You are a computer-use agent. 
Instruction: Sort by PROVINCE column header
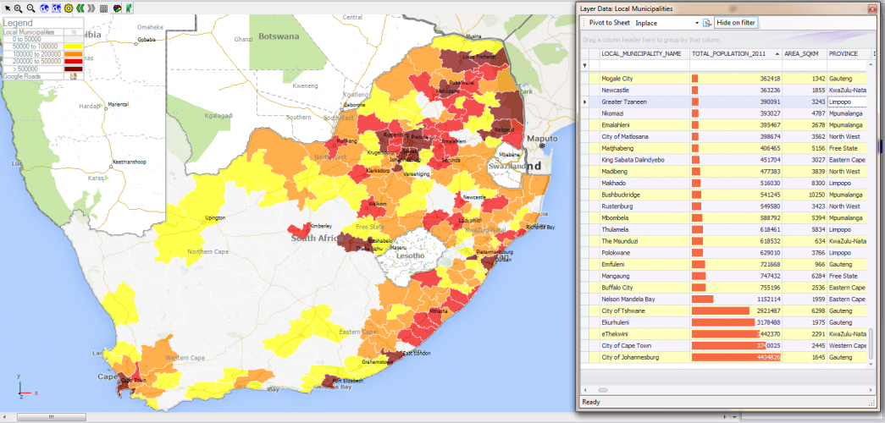[x=849, y=53]
